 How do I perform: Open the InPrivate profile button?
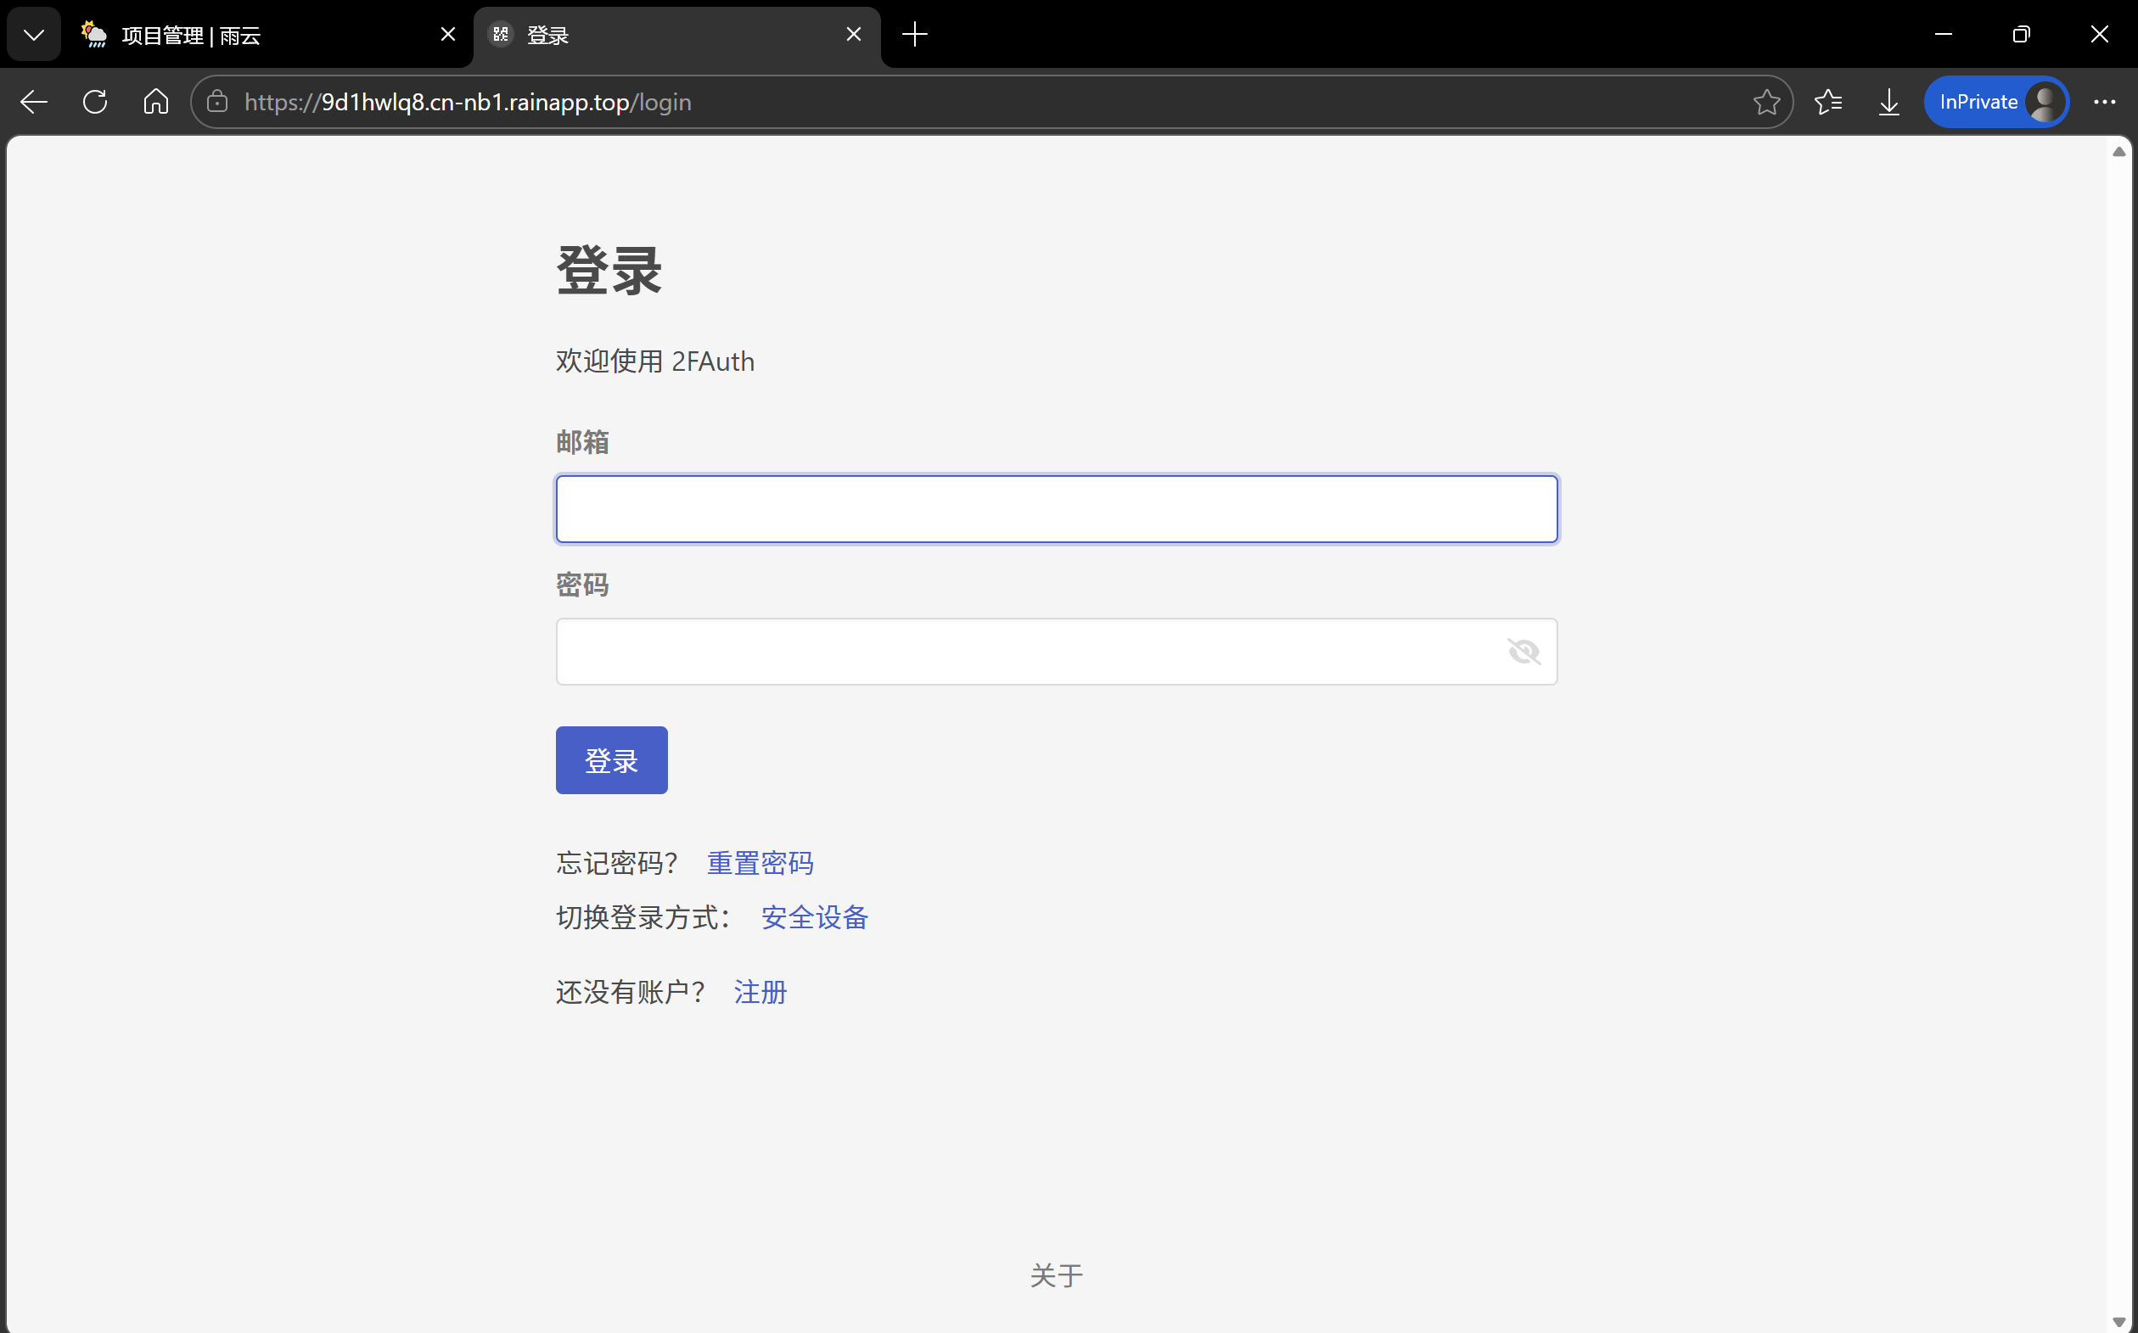click(1996, 103)
